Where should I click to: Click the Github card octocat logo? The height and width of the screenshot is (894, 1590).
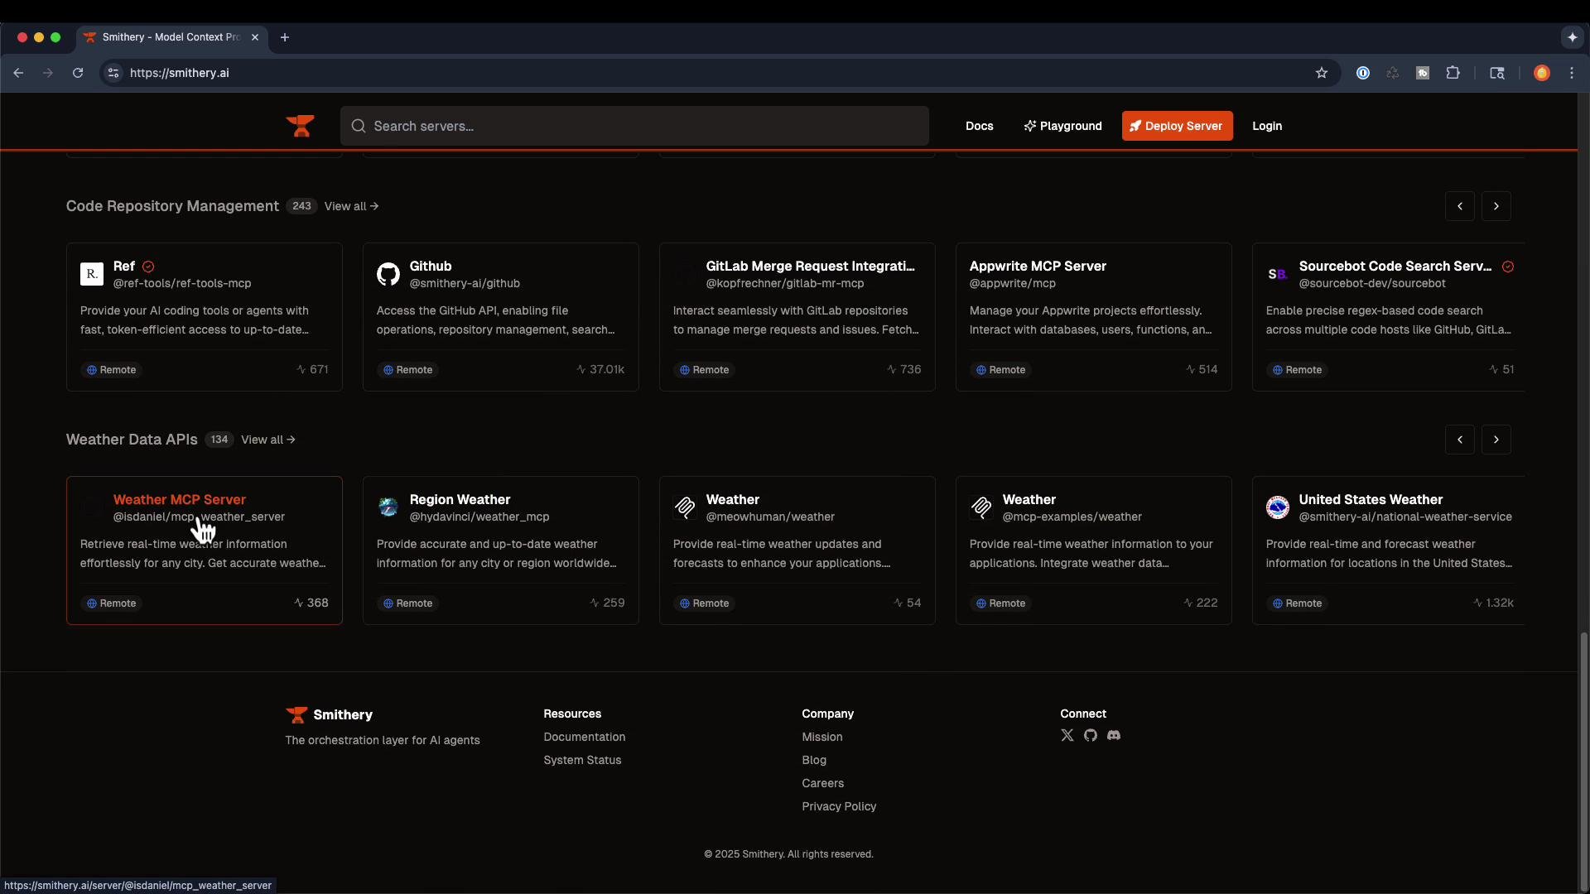(388, 274)
